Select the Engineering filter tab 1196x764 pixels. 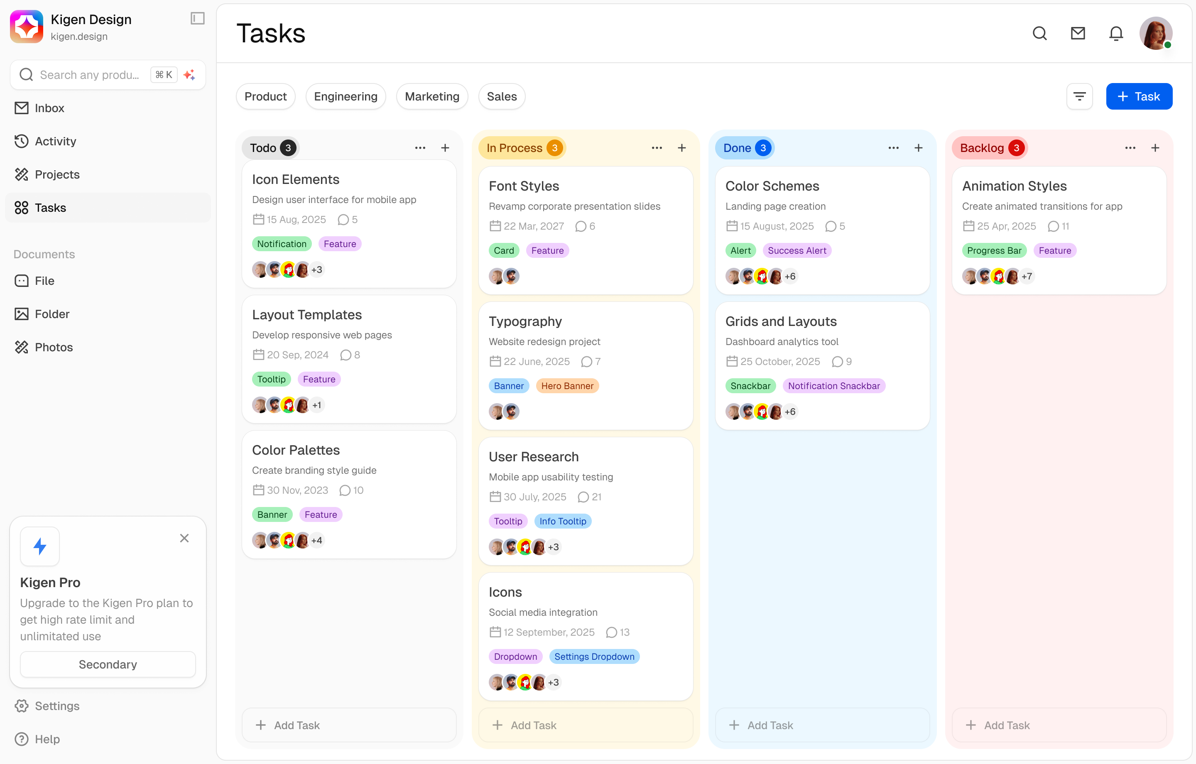345,96
